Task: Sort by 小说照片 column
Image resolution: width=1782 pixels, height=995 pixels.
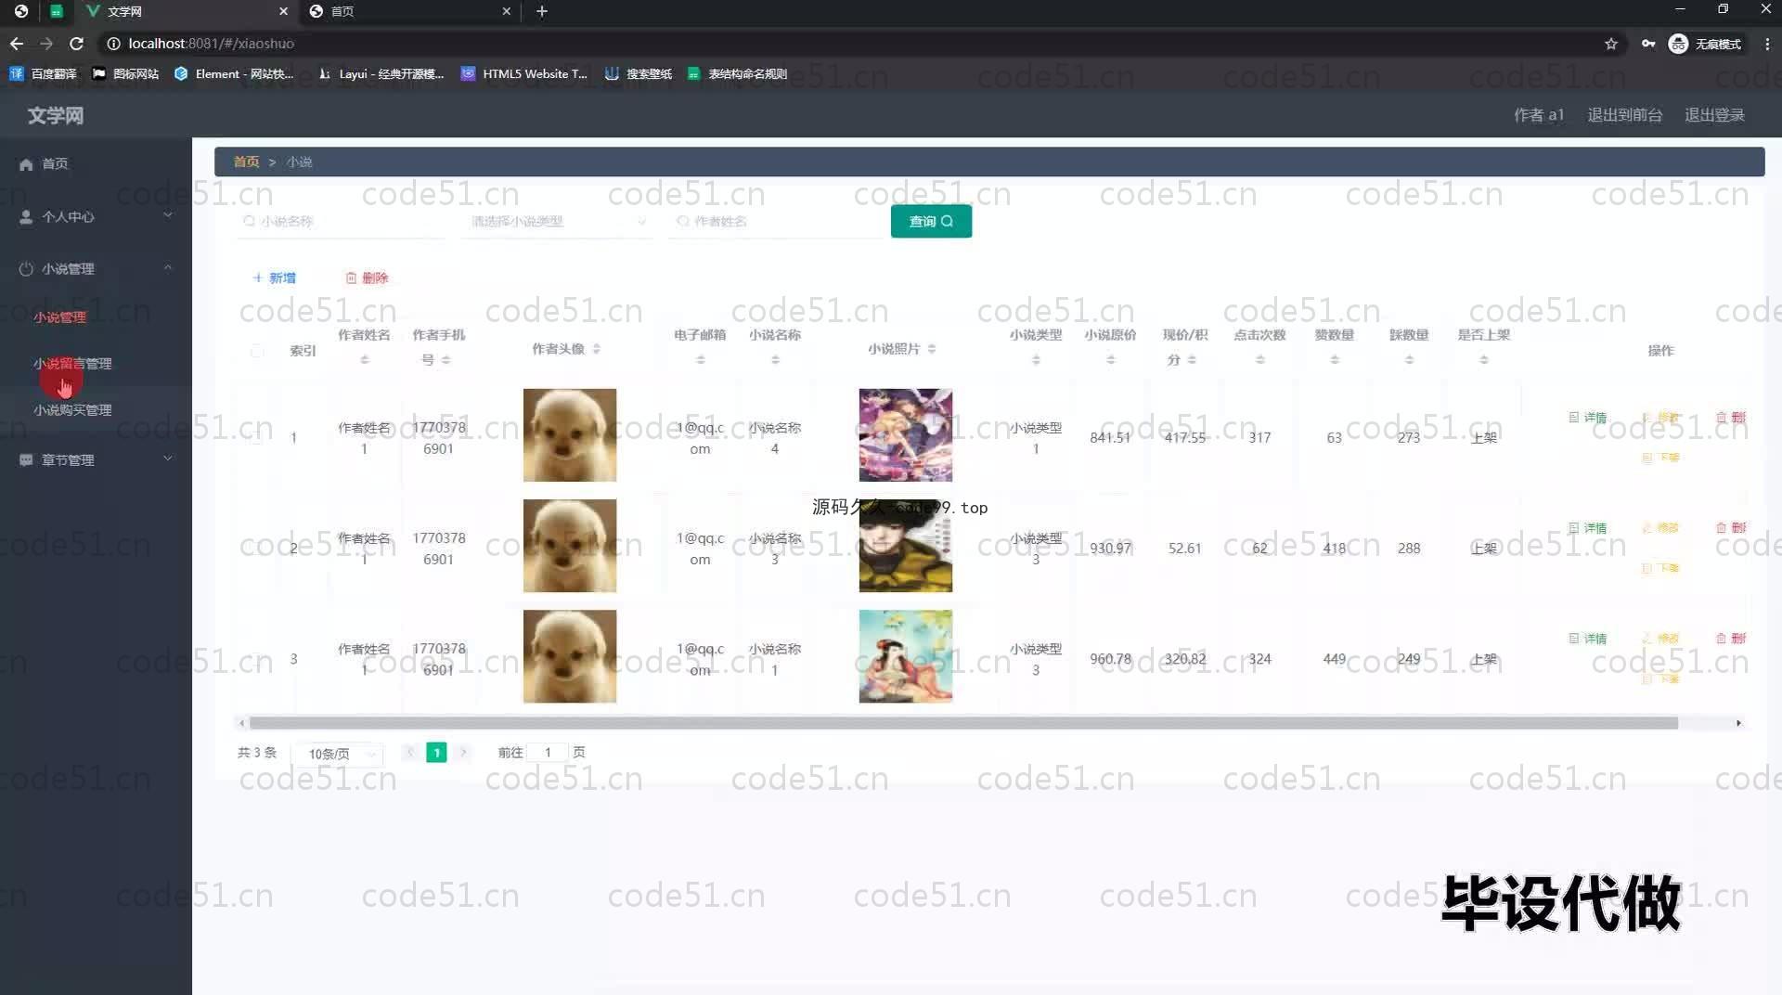Action: pyautogui.click(x=932, y=349)
